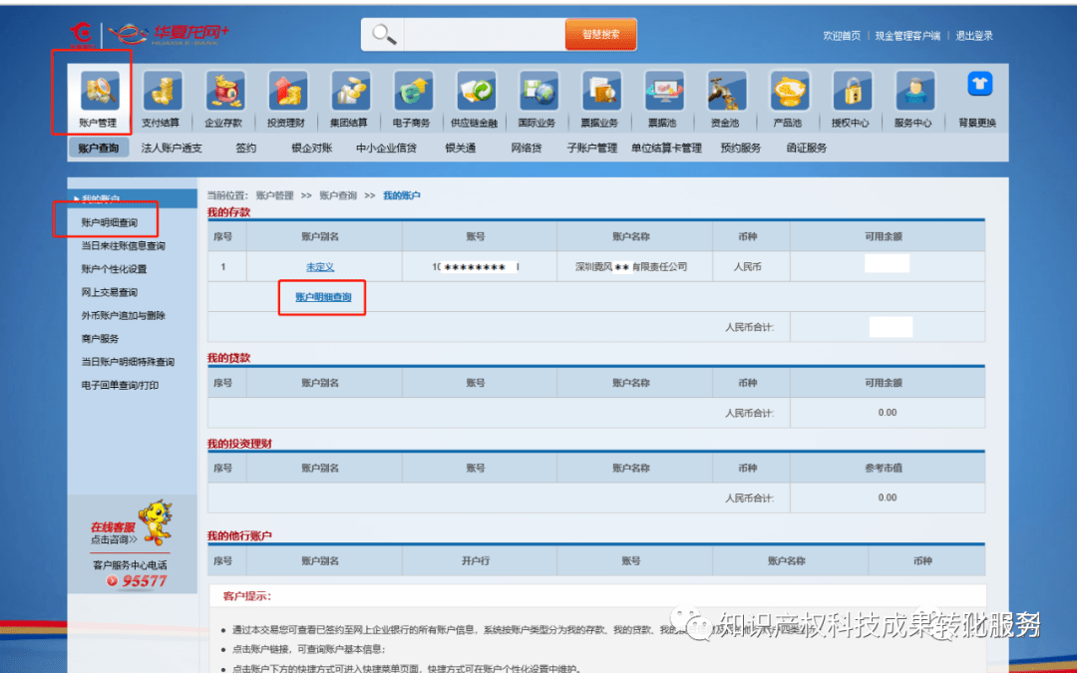Image resolution: width=1077 pixels, height=673 pixels.
Task: Select the 支付结算 icon
Action: 163,98
